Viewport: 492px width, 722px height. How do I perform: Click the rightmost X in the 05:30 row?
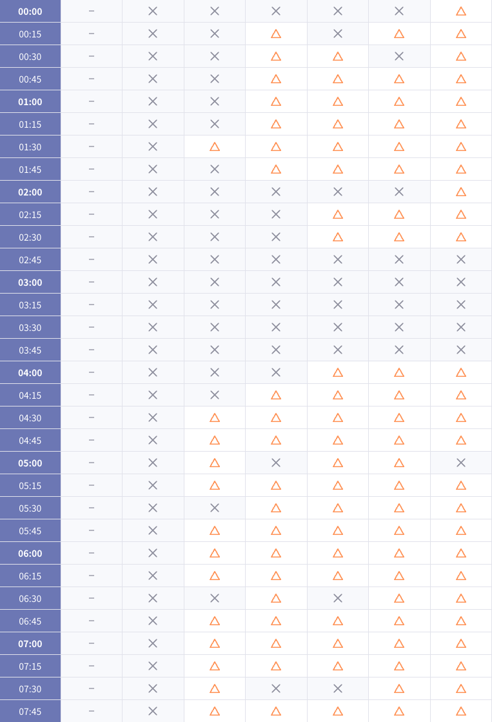click(x=215, y=508)
